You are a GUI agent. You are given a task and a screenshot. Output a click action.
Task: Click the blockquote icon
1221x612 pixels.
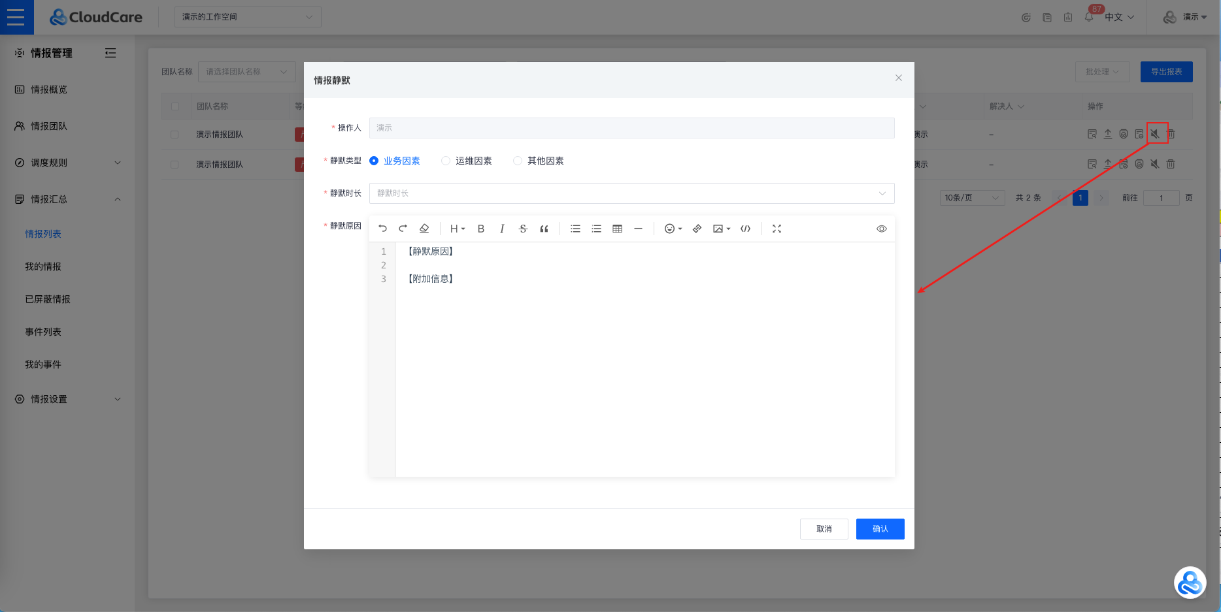point(544,229)
